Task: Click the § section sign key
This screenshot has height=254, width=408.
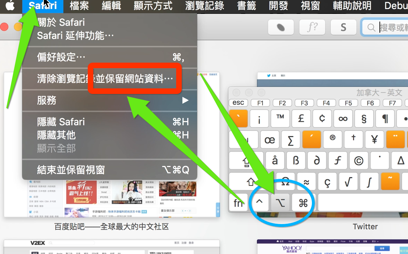Action: pyautogui.click(x=364, y=118)
